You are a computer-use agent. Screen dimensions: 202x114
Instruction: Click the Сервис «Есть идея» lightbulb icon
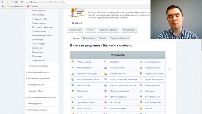[141, 79]
